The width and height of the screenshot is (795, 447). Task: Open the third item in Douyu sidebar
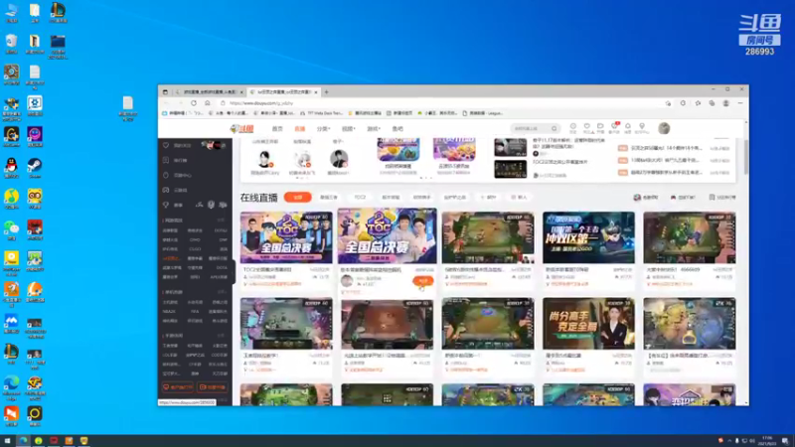pos(177,176)
